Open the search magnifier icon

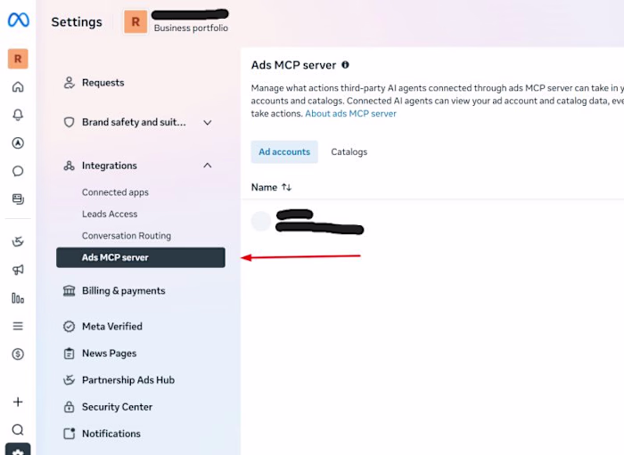[18, 429]
